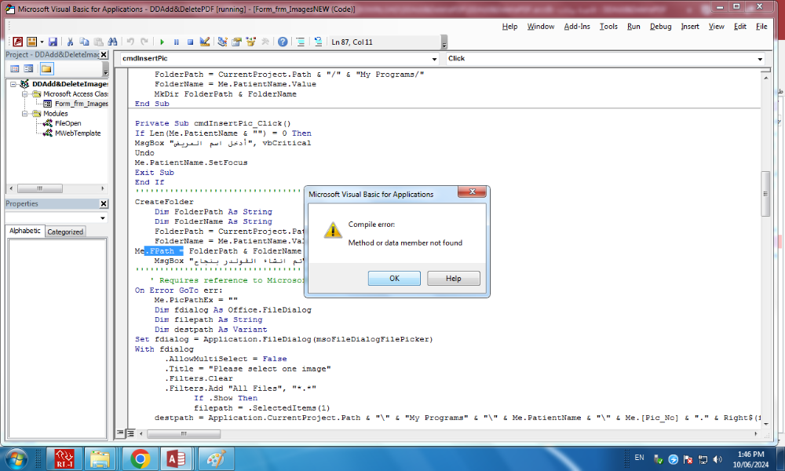Click the Copy icon in the toolbar
The image size is (785, 471).
click(x=84, y=42)
